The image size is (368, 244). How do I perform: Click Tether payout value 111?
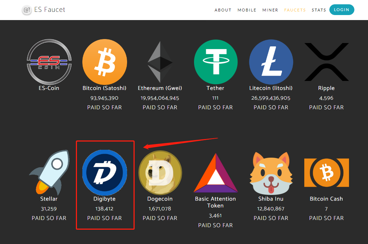(215, 98)
